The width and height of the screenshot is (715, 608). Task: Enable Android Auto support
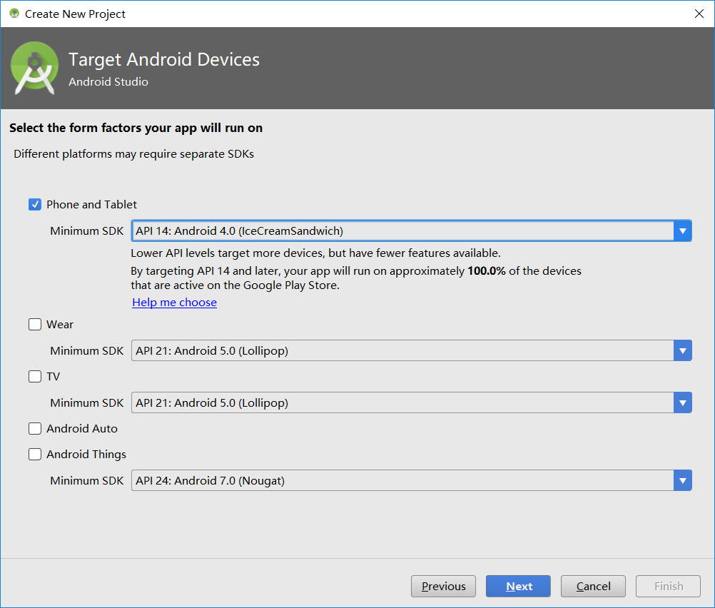click(x=34, y=428)
